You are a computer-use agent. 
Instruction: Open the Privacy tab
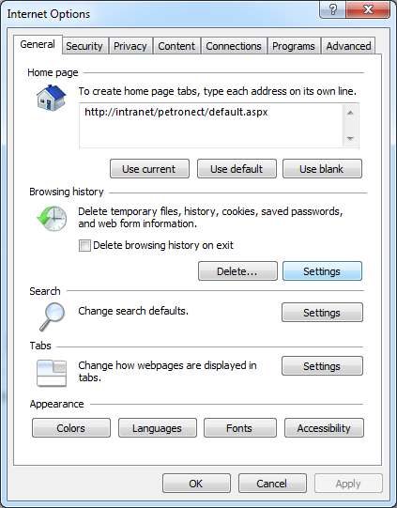pyautogui.click(x=130, y=46)
